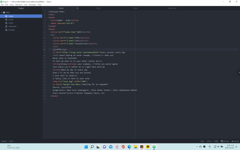Viewport: 240px width, 150px height.
Task: Change the UTF-8 encoding selector
Action: [x=209, y=141]
